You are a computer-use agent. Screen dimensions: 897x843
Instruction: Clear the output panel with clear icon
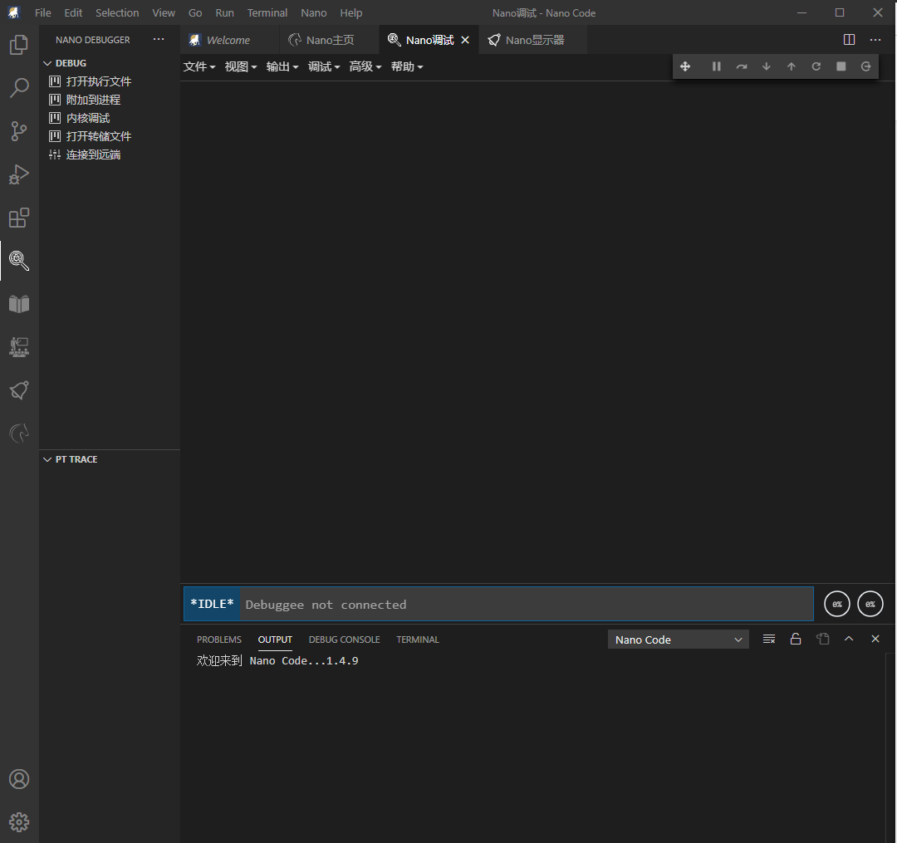coord(769,640)
